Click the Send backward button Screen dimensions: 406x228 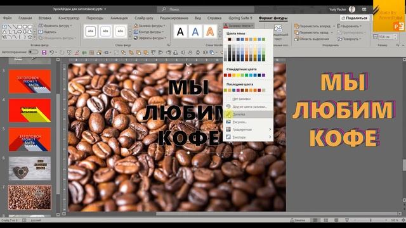[311, 32]
